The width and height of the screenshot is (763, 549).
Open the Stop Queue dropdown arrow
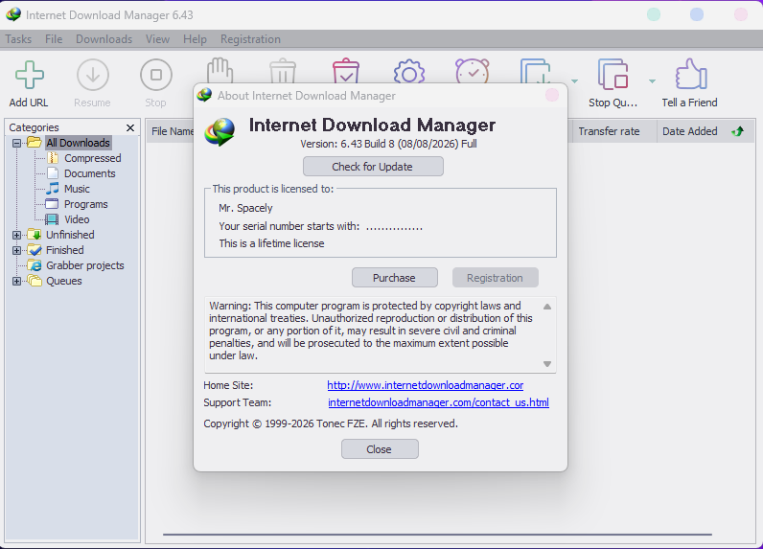[x=652, y=81]
